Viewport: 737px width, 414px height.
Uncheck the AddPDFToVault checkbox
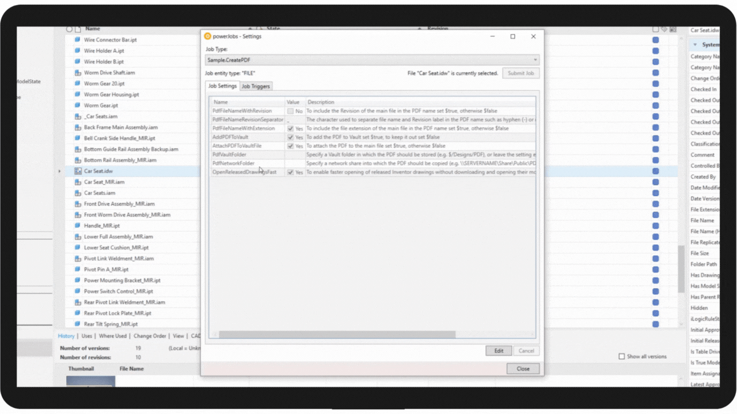[x=291, y=137]
